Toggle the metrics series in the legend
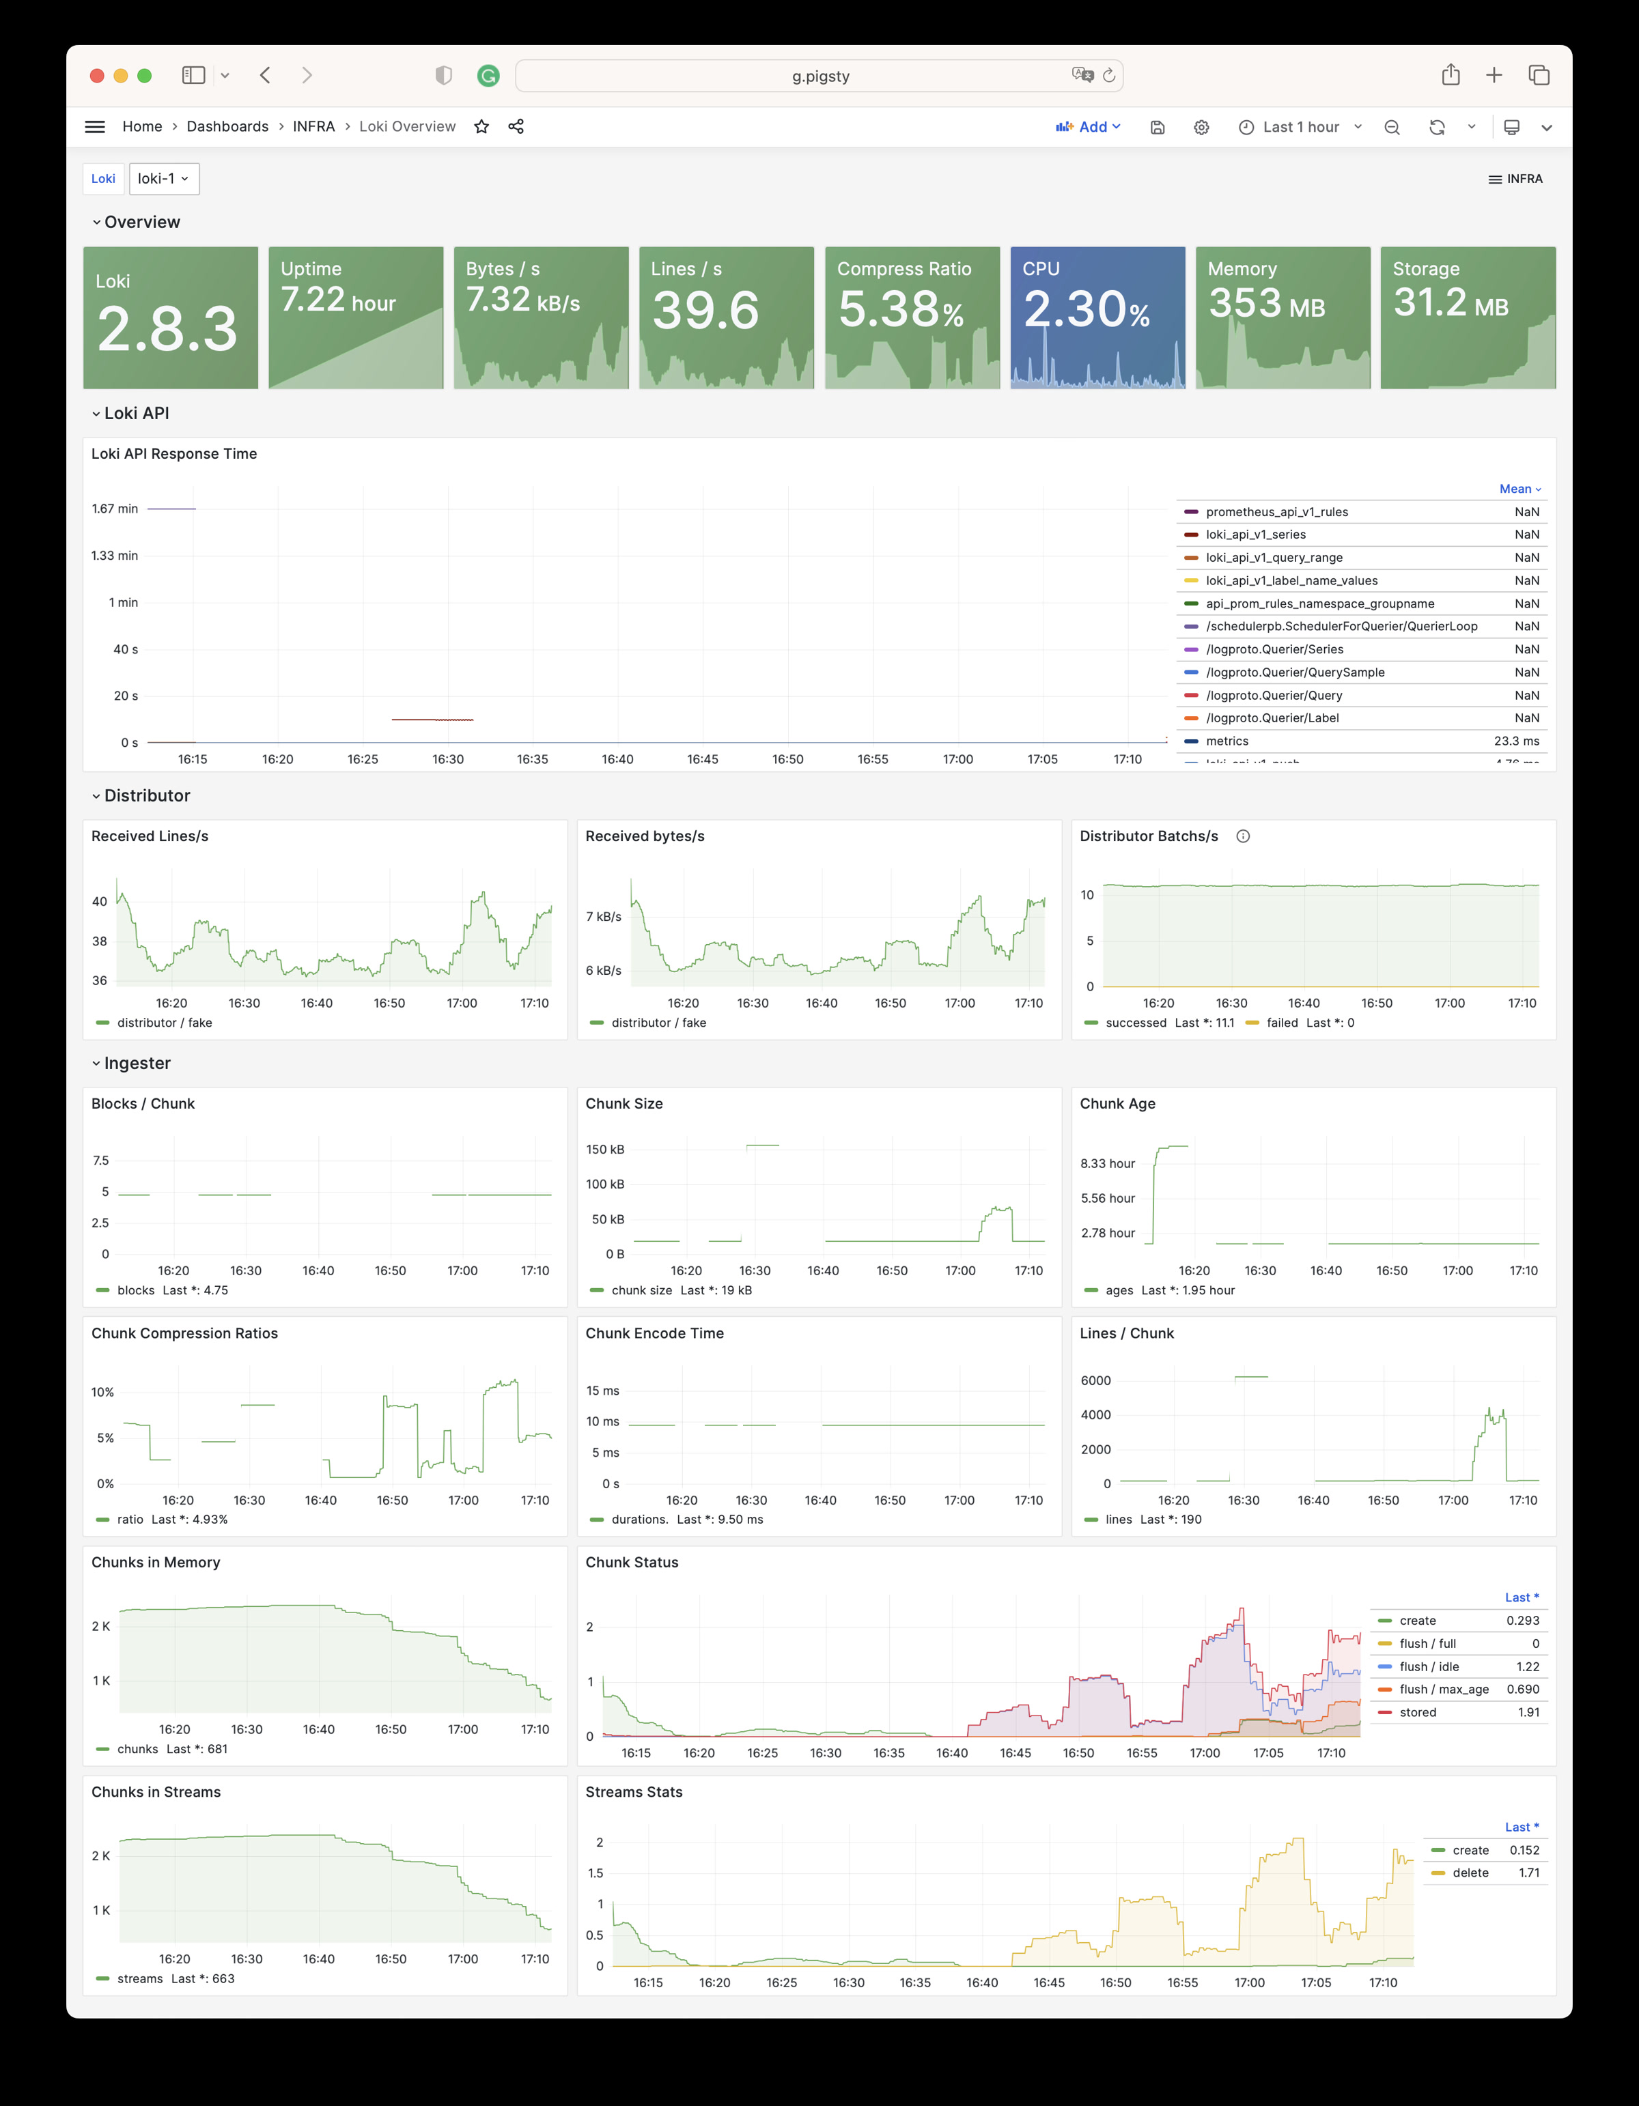1639x2106 pixels. tap(1227, 741)
